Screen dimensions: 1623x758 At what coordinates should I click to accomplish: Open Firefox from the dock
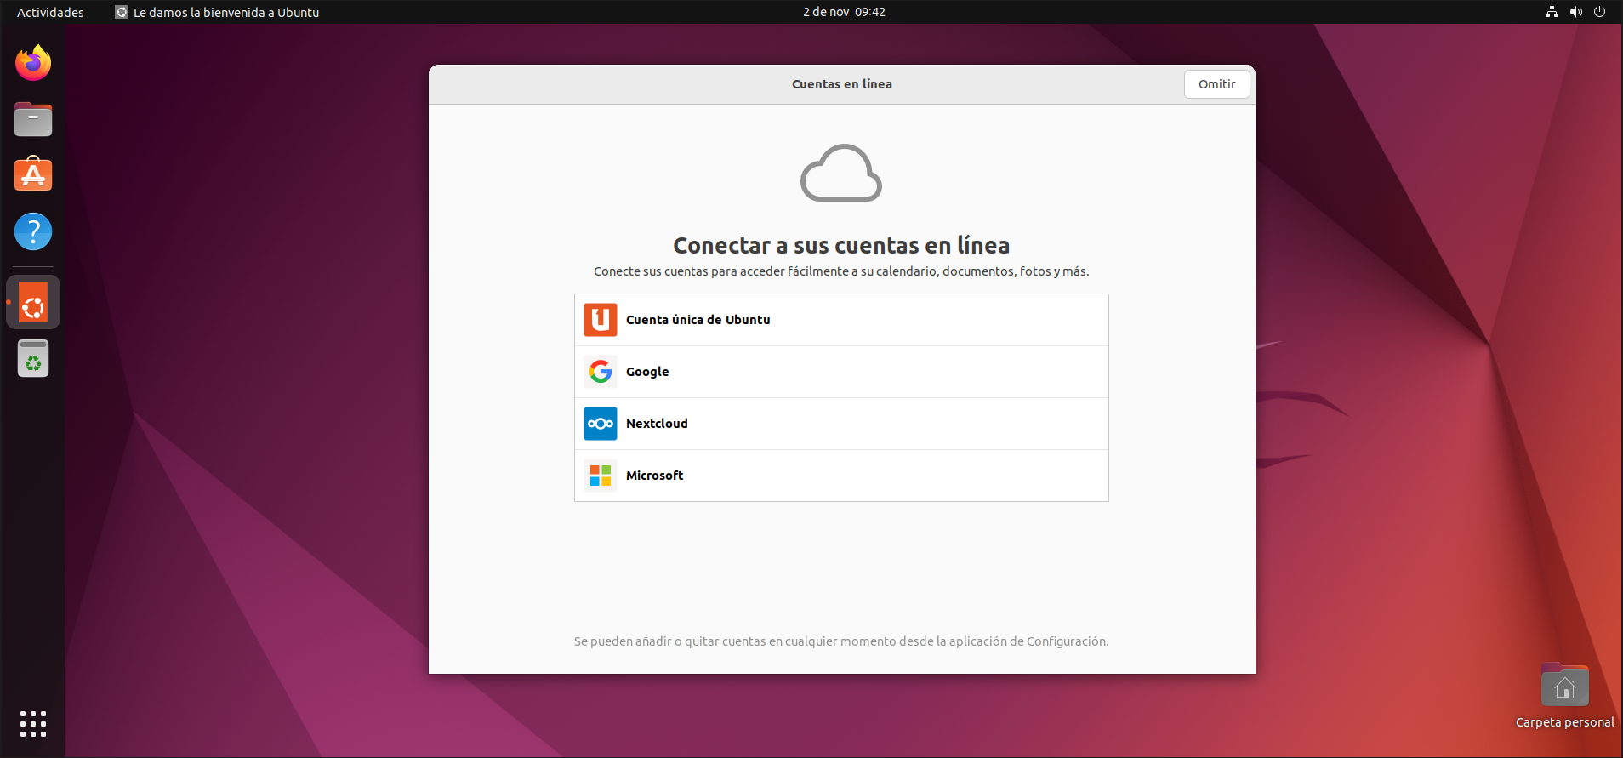33,63
